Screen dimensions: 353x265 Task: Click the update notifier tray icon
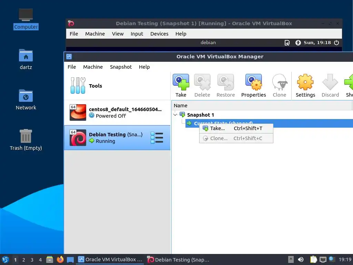[x=332, y=259]
